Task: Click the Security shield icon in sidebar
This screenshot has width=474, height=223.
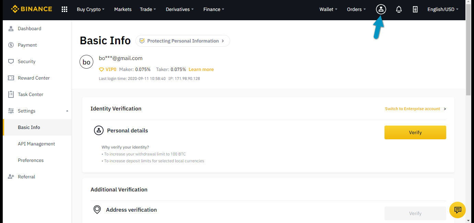Action: click(x=11, y=61)
